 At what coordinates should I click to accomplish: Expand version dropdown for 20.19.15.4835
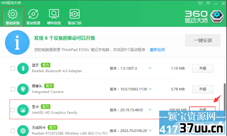pos(150,110)
